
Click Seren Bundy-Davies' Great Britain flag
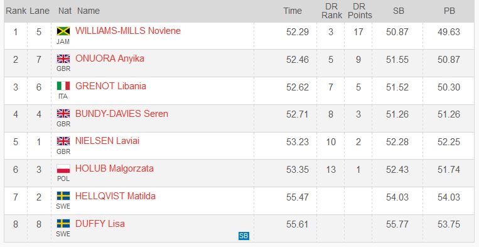[x=63, y=113]
